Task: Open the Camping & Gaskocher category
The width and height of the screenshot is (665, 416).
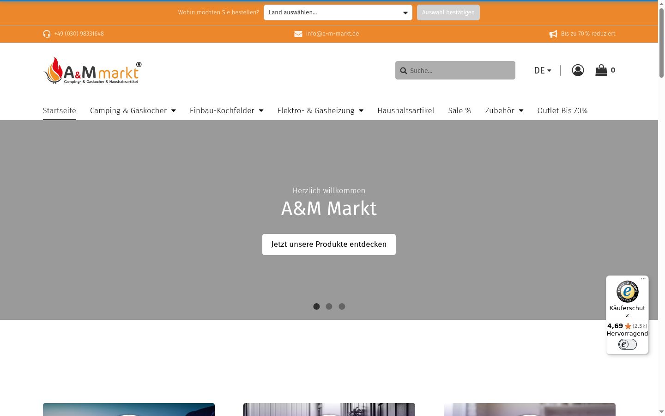Action: coord(128,110)
